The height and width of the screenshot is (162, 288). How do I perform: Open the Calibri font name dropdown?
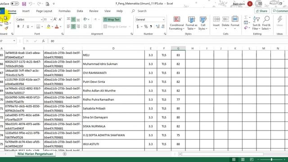42,19
